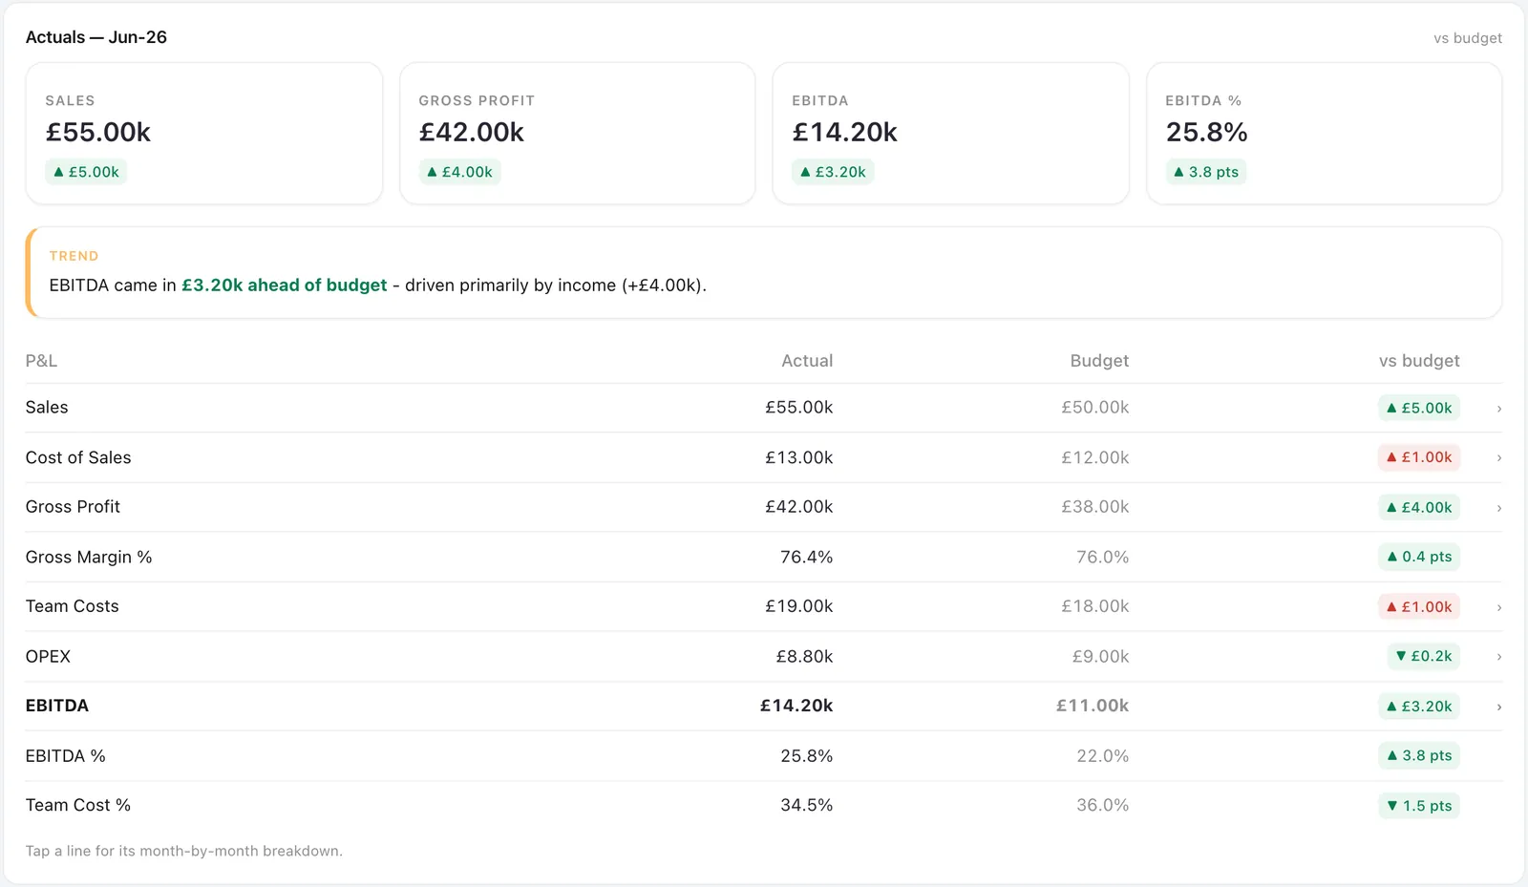Click the EBITDA budget value £11.00k
The width and height of the screenshot is (1528, 887).
(1093, 706)
